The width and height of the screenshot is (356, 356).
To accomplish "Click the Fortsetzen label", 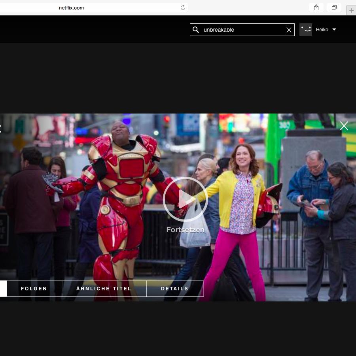I will coord(185,230).
